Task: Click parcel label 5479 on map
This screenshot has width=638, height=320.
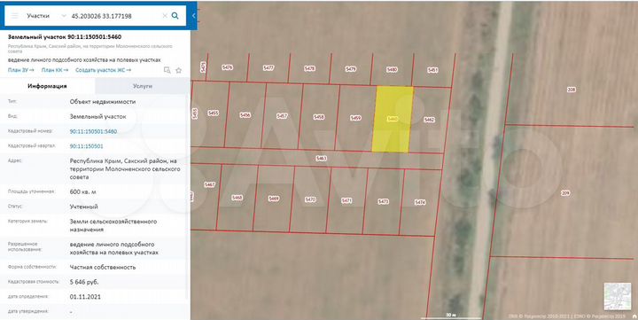Action: (351, 69)
